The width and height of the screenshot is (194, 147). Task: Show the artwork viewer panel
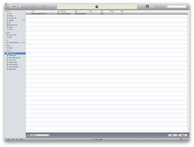(21, 139)
